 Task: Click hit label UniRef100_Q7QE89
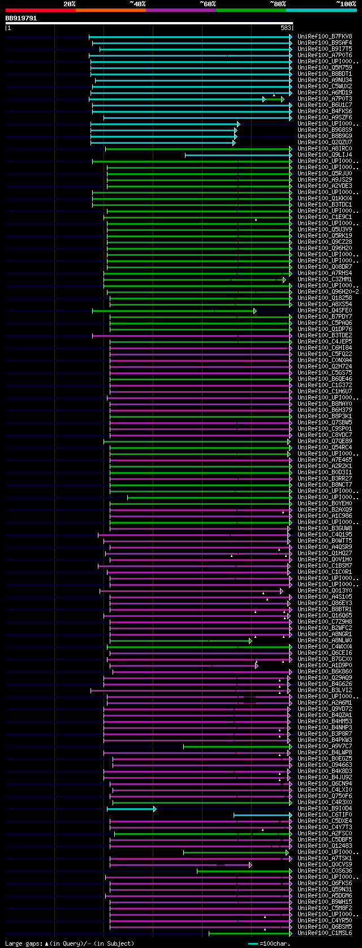click(x=325, y=441)
